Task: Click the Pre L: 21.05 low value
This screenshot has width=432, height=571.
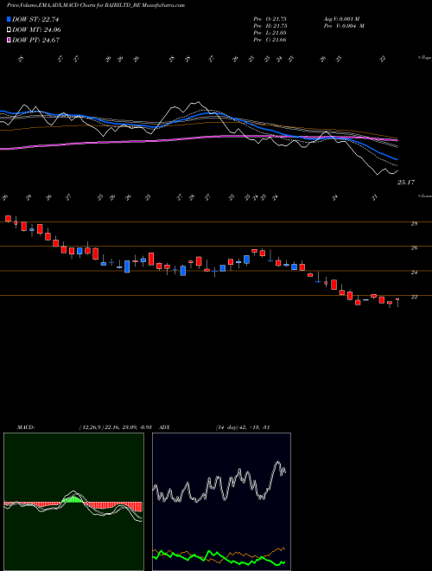Action: click(x=270, y=33)
